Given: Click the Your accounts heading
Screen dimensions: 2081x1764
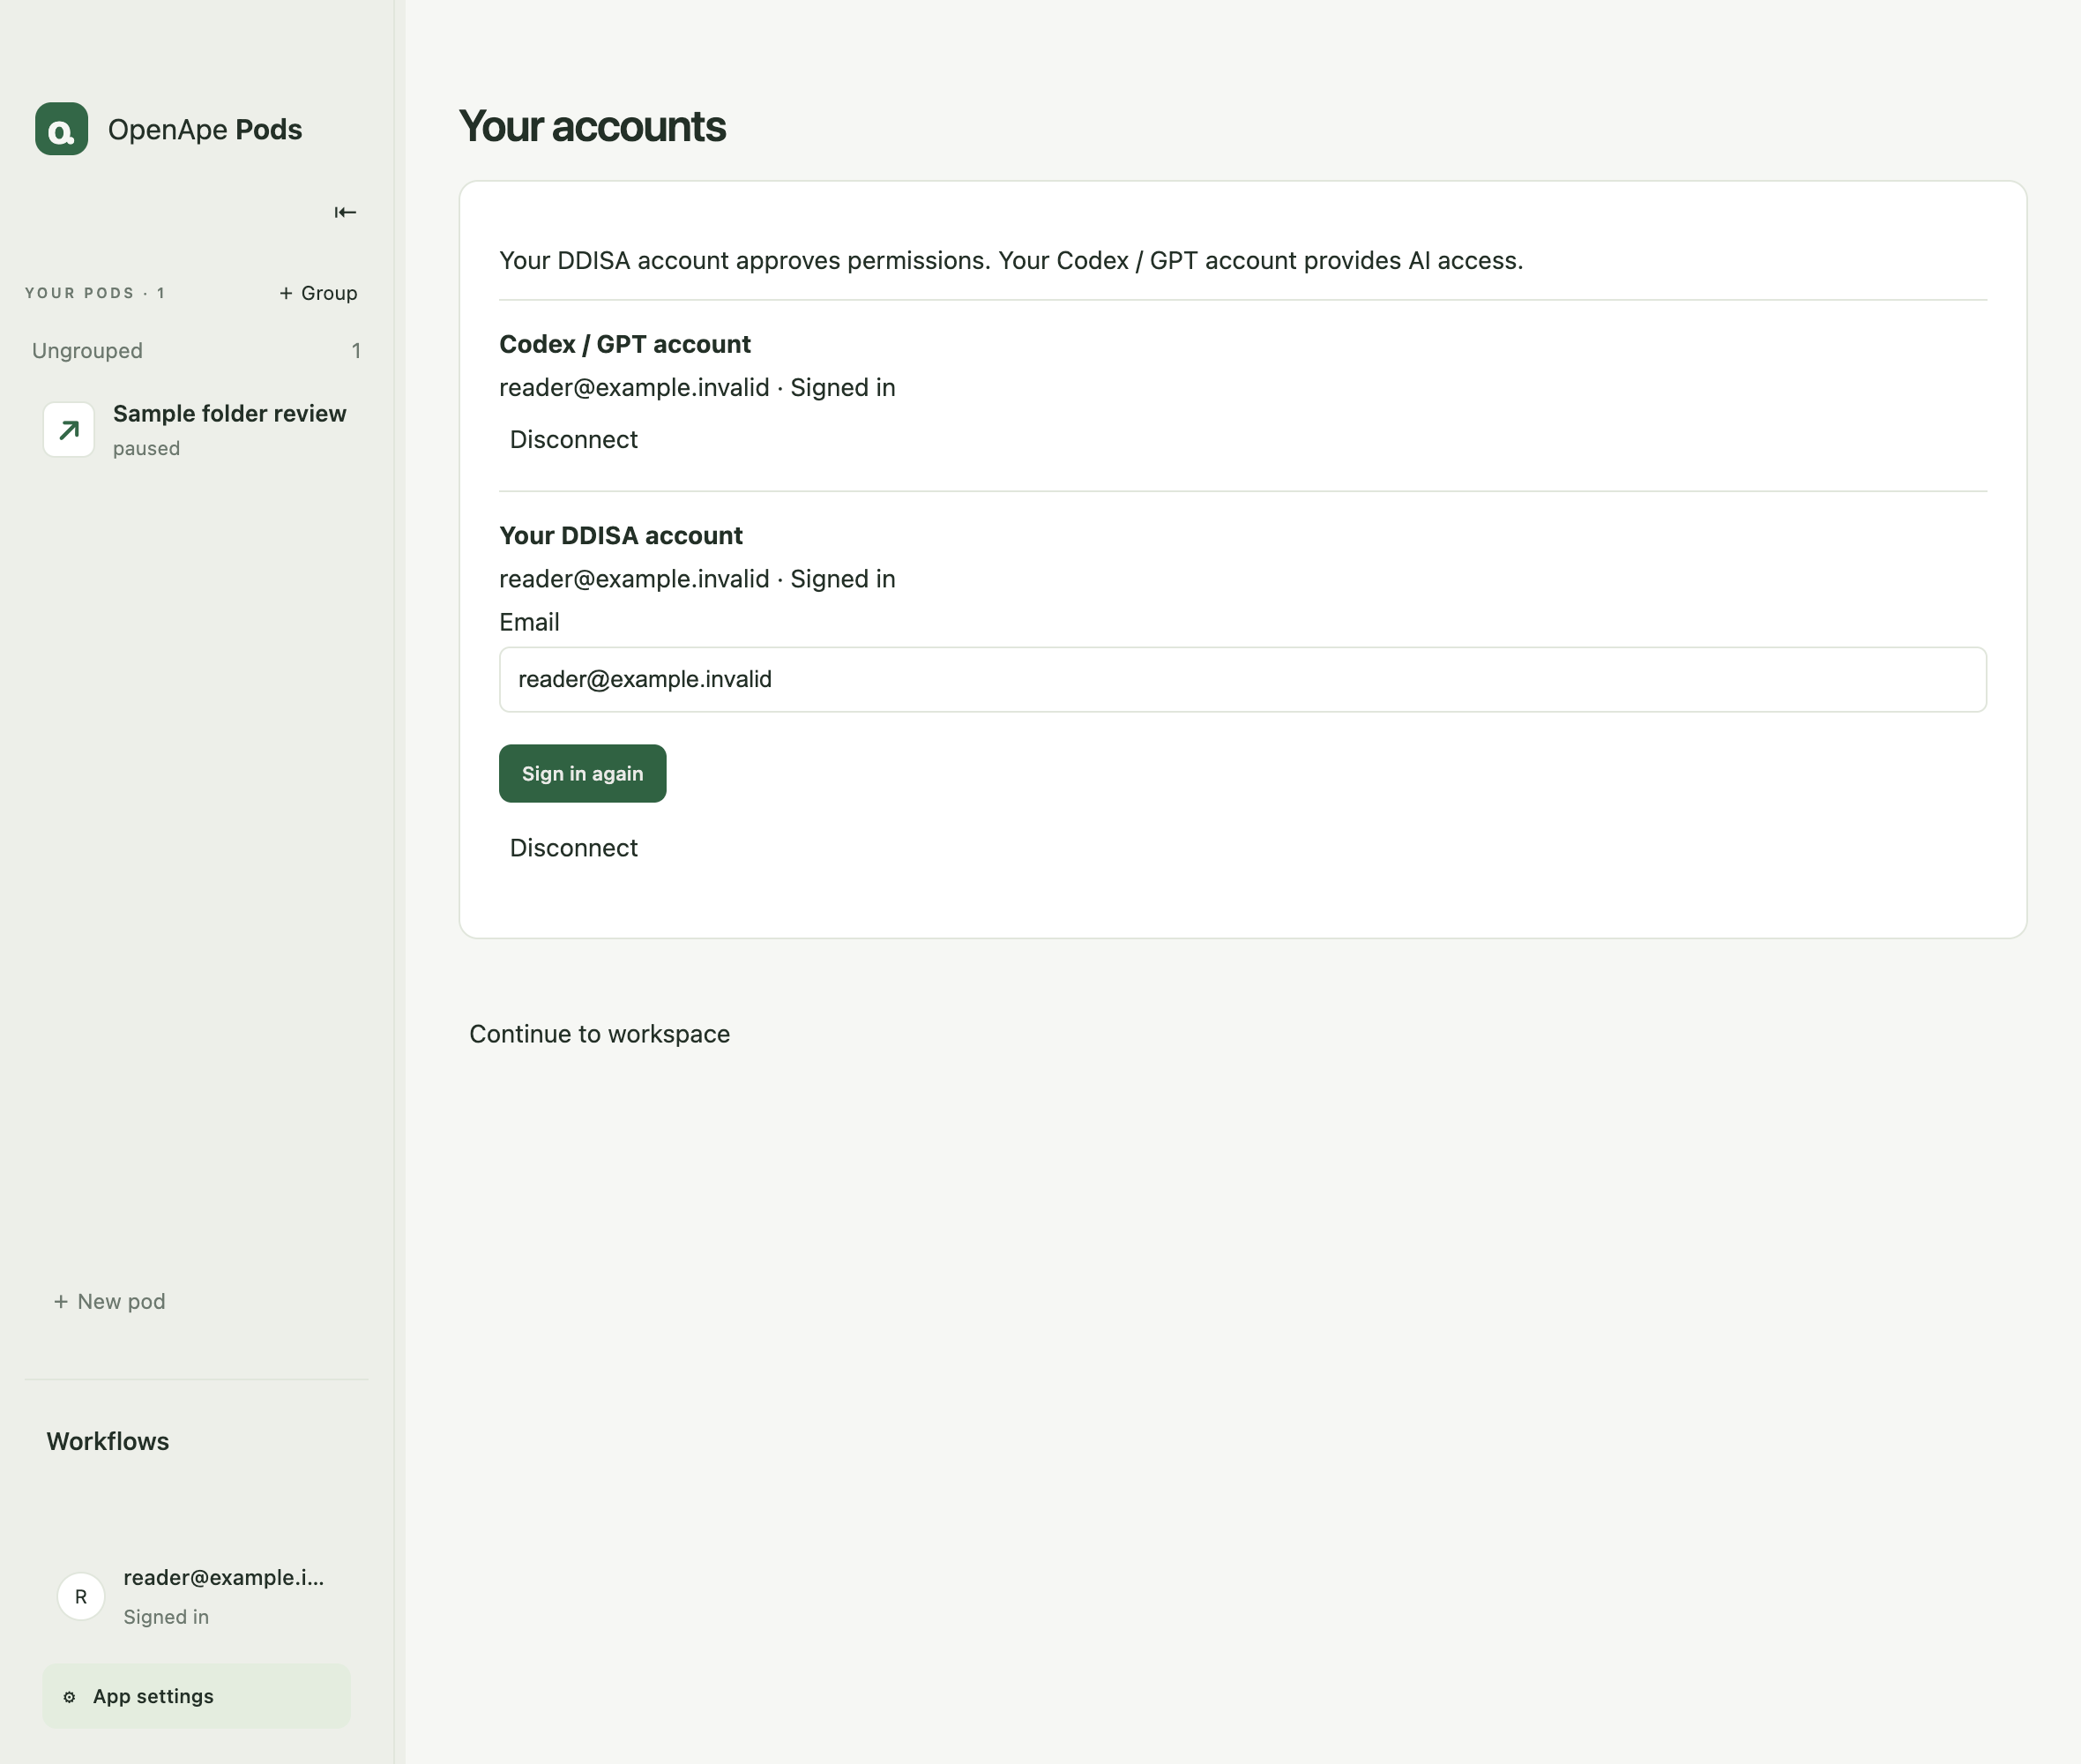Looking at the screenshot, I should click(x=592, y=127).
